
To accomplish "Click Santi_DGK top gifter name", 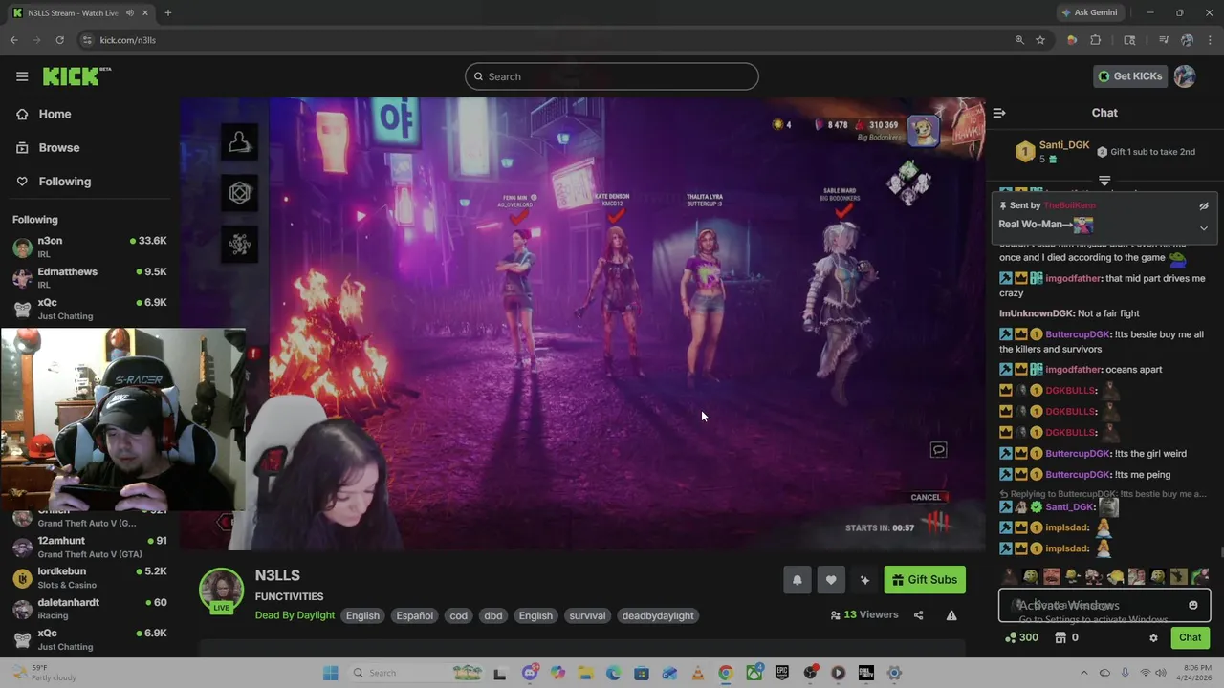I will [x=1064, y=145].
